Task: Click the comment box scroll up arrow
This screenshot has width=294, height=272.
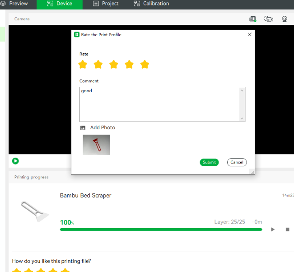Action: click(x=242, y=91)
